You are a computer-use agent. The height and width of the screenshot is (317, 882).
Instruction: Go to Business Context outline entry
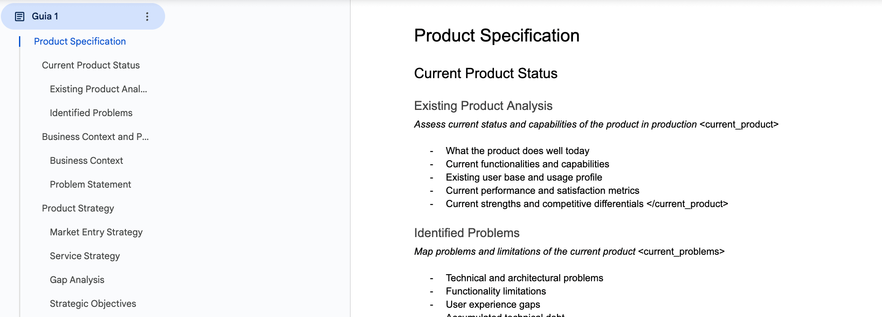(87, 161)
